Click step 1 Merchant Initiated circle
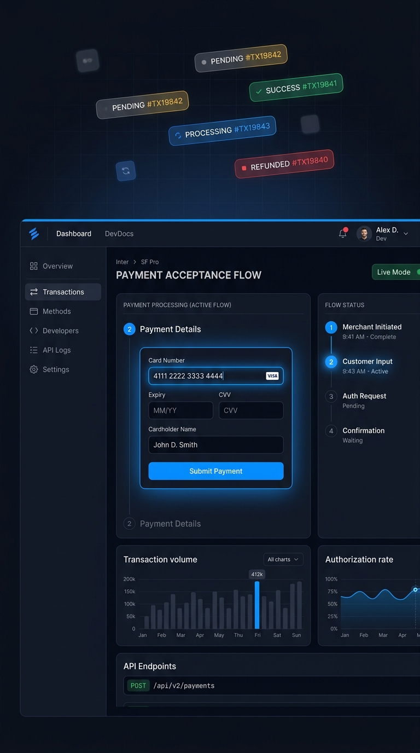 tap(331, 327)
